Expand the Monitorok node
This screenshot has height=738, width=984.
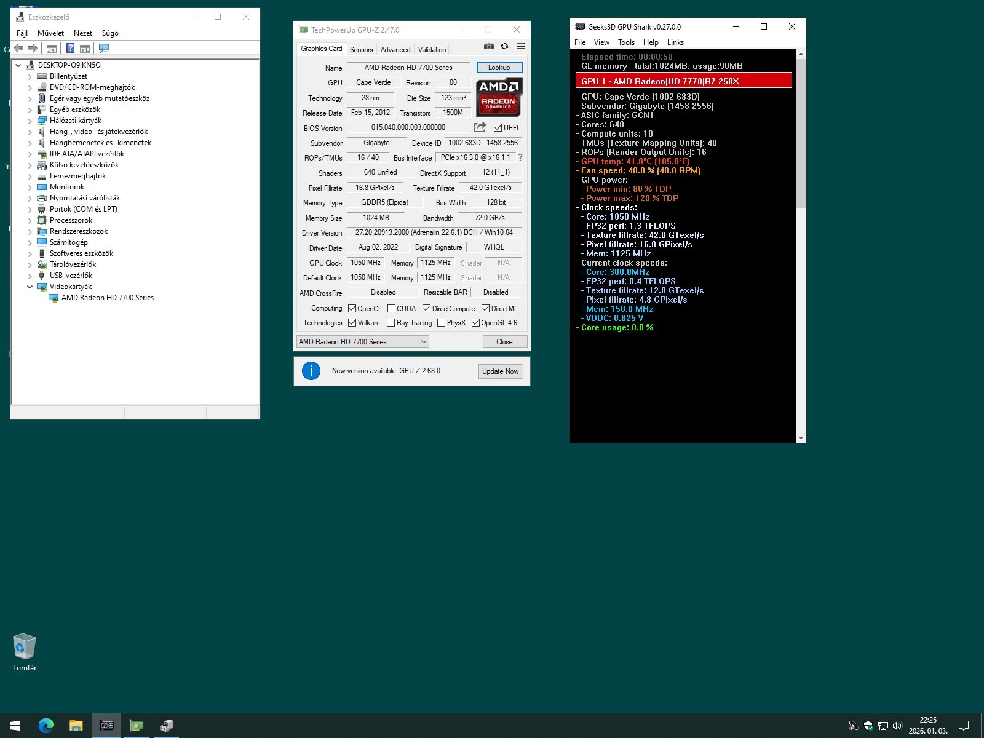[x=30, y=187]
